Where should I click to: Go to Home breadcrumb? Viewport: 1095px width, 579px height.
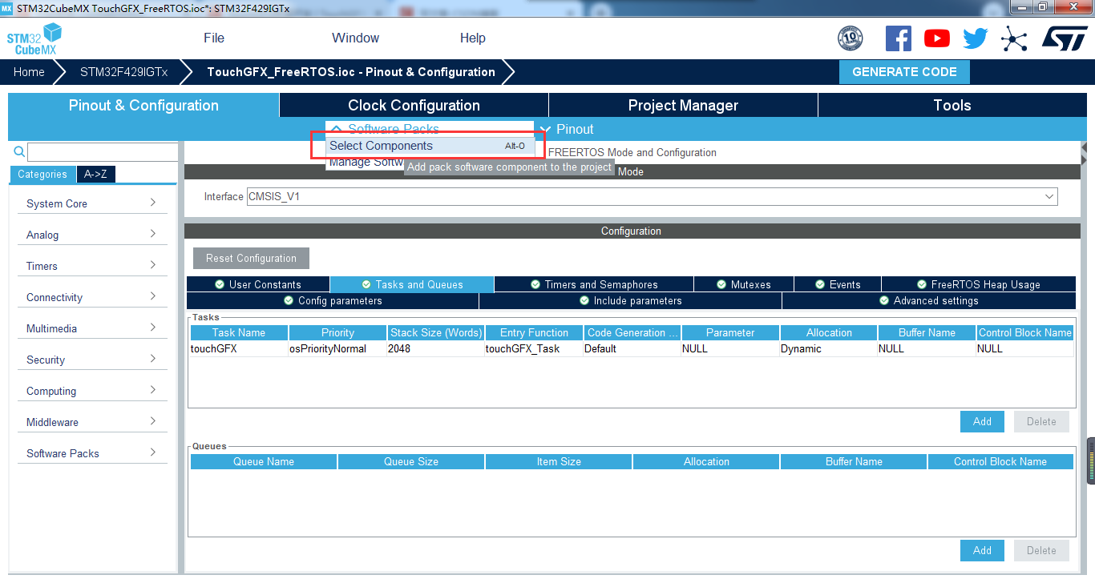[29, 72]
